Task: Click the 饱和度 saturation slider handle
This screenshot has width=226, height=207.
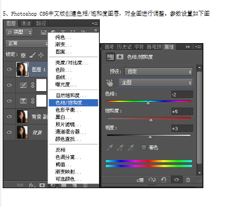Action: (x=151, y=120)
